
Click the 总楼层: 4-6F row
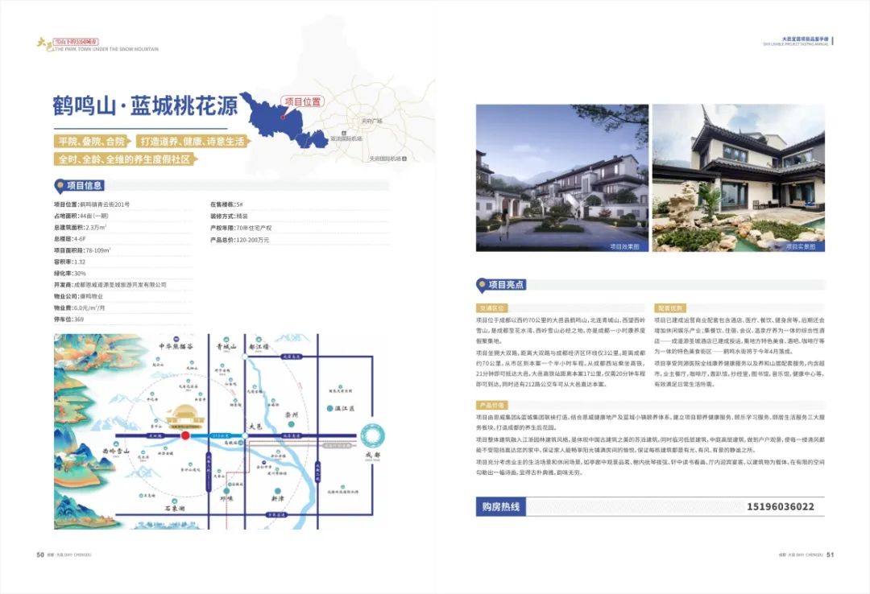122,239
